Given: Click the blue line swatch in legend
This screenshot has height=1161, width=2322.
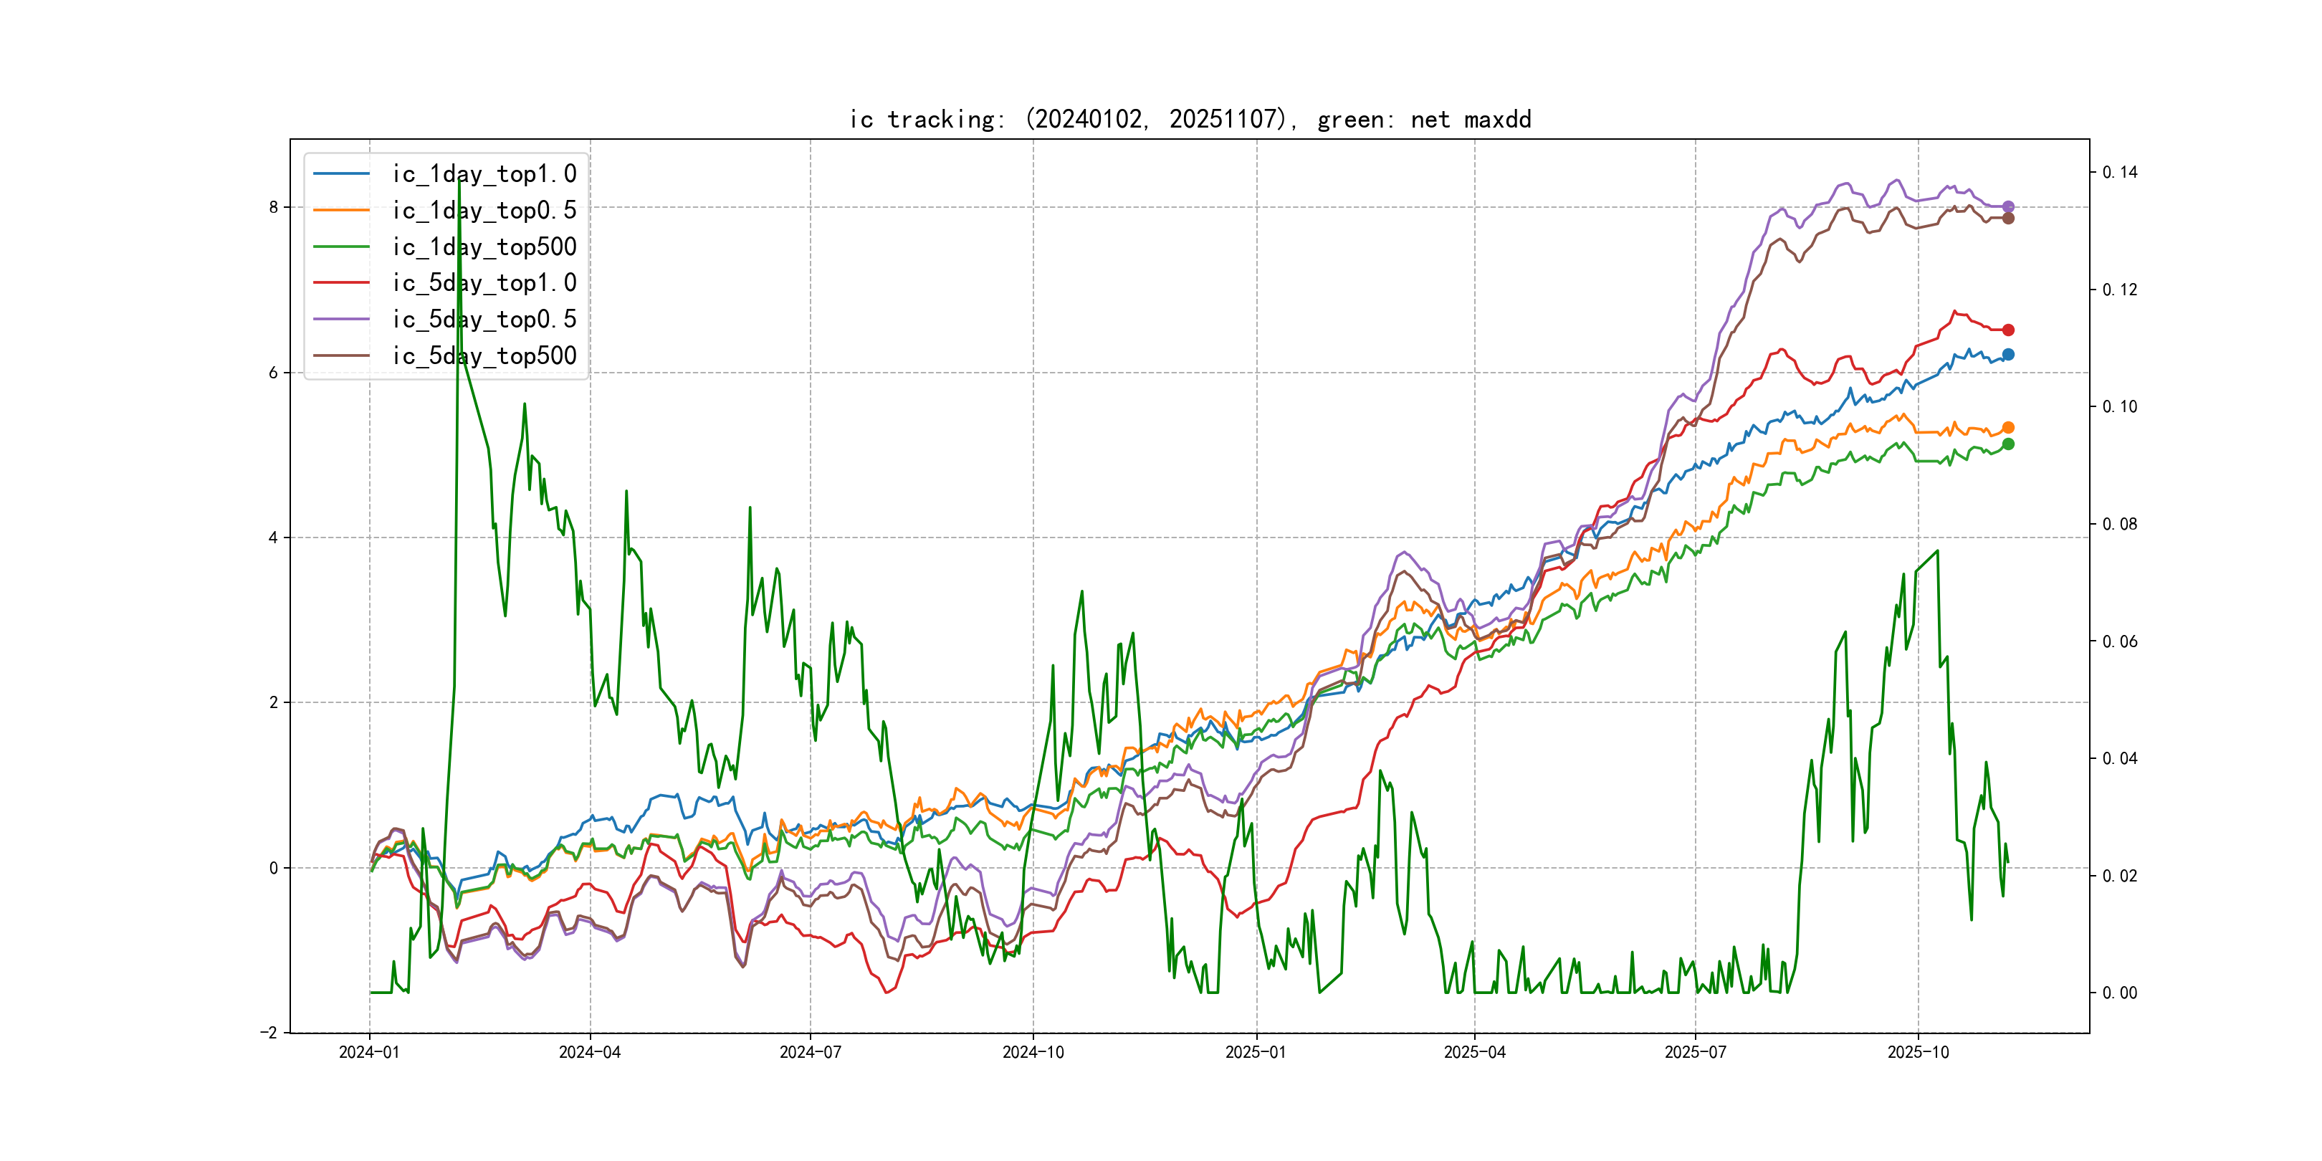Looking at the screenshot, I should (x=340, y=173).
